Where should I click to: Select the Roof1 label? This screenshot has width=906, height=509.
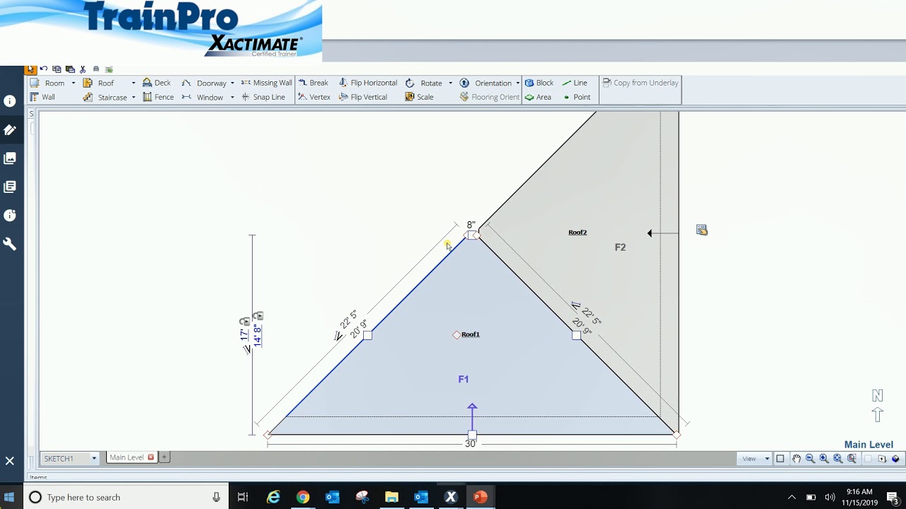pyautogui.click(x=470, y=334)
